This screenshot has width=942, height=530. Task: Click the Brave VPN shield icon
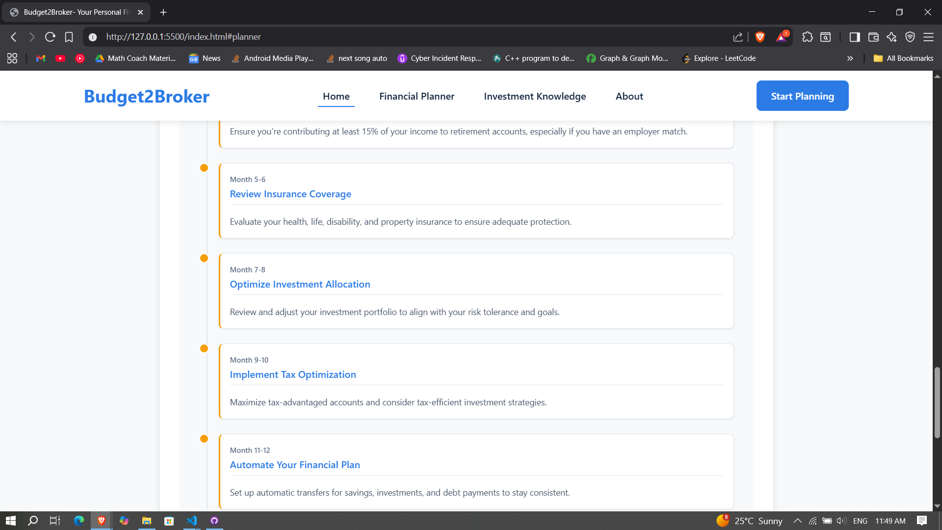tap(910, 37)
